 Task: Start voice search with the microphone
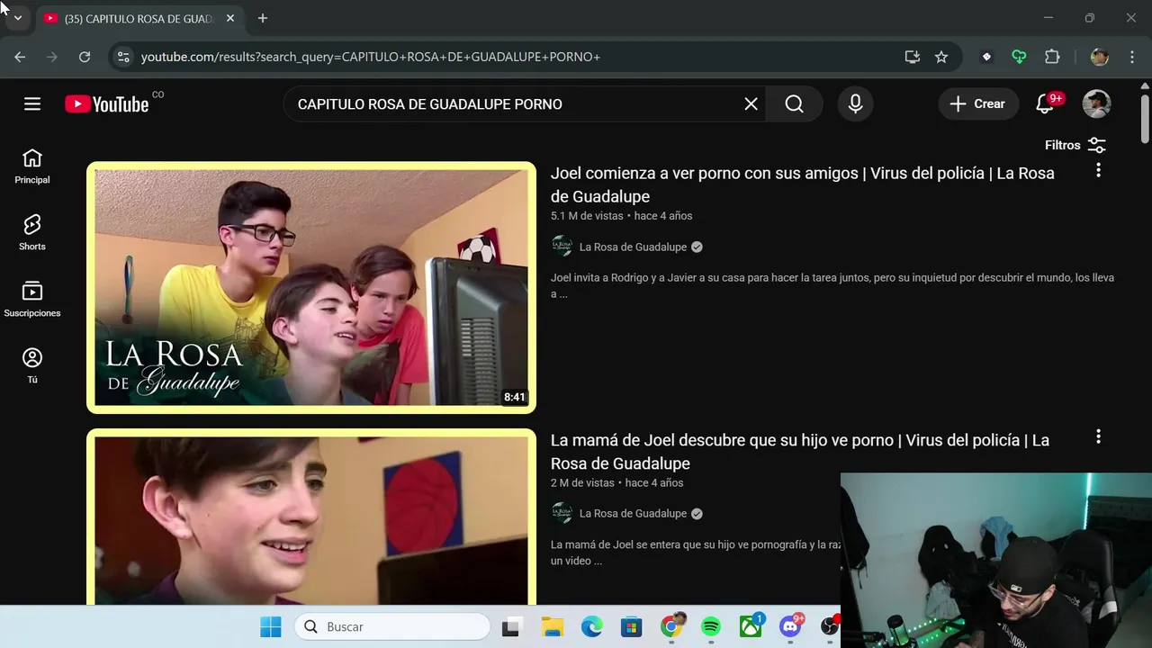coord(856,104)
